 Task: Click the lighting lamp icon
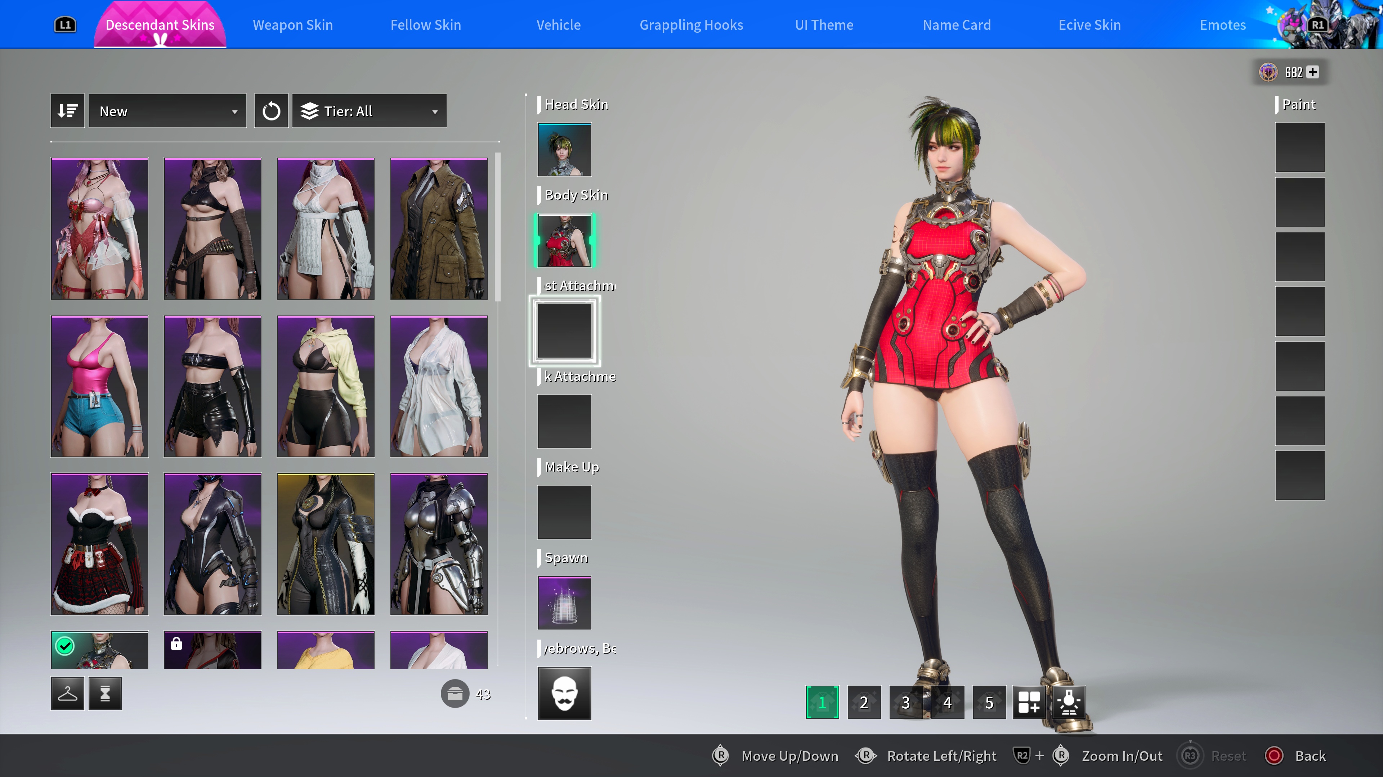coord(1069,702)
